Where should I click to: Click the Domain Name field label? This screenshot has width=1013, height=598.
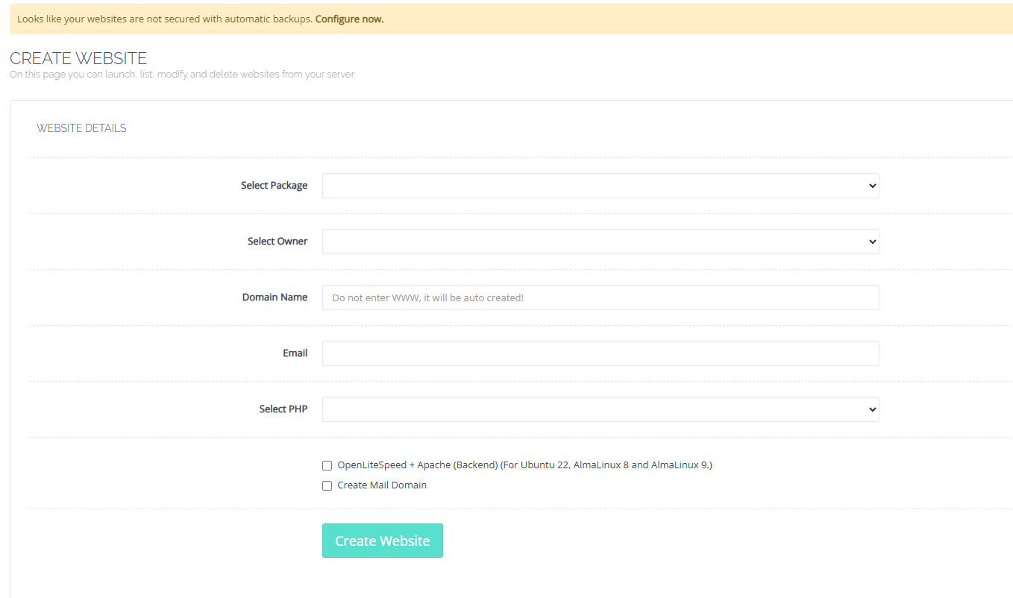pyautogui.click(x=275, y=298)
